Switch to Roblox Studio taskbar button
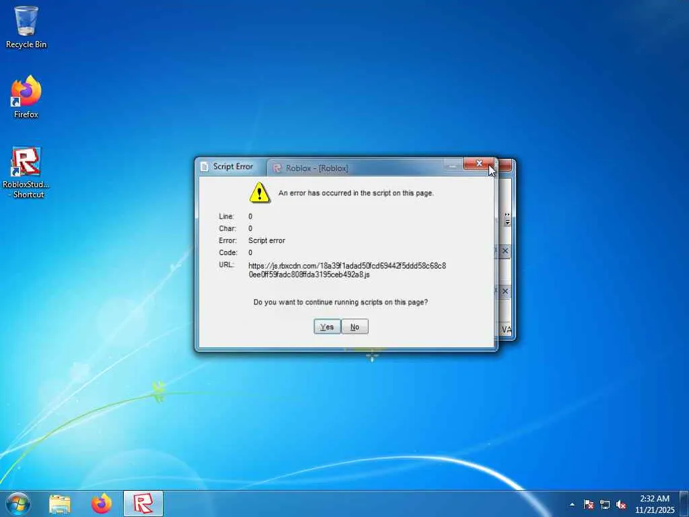This screenshot has width=689, height=517. 143,504
